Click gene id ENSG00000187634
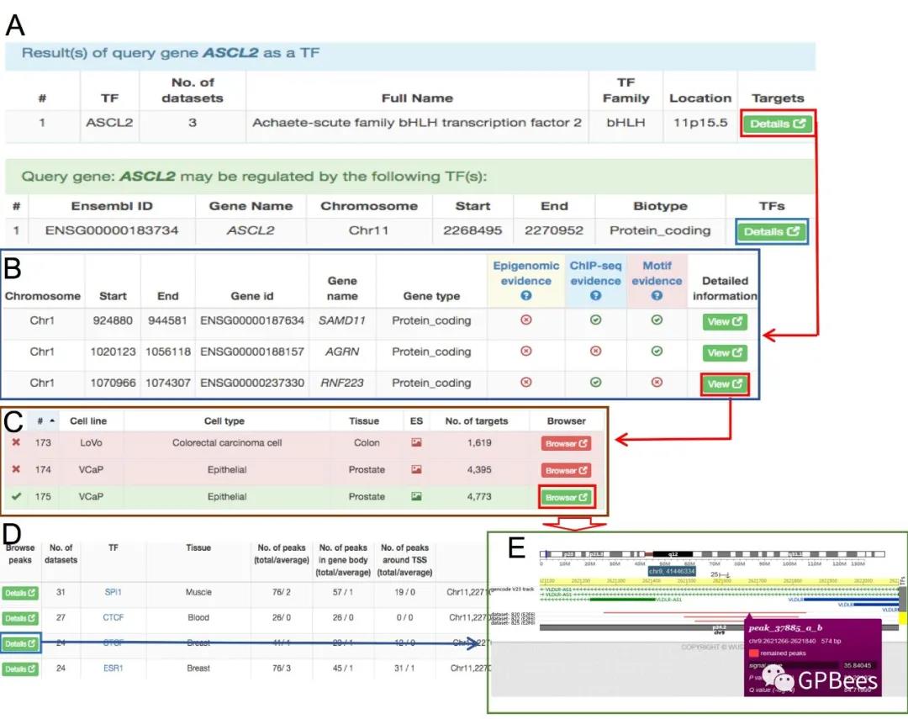The image size is (908, 719). [x=252, y=320]
